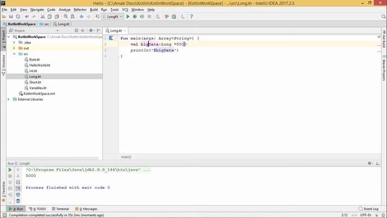
Task: Expand the .idea folder
Action: click(14, 42)
